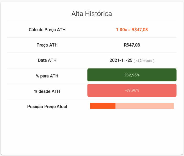Click the 232,95% percentage text
This screenshot has height=156, width=184.
[x=132, y=75]
